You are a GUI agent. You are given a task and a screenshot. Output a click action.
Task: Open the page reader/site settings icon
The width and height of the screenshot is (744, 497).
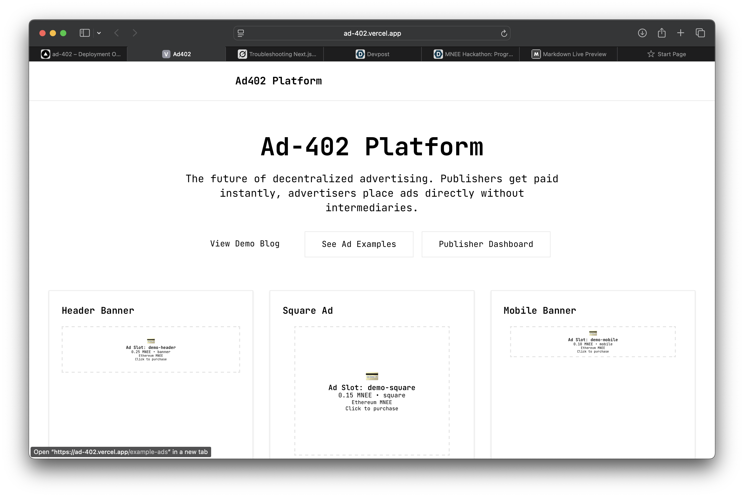[x=241, y=33]
